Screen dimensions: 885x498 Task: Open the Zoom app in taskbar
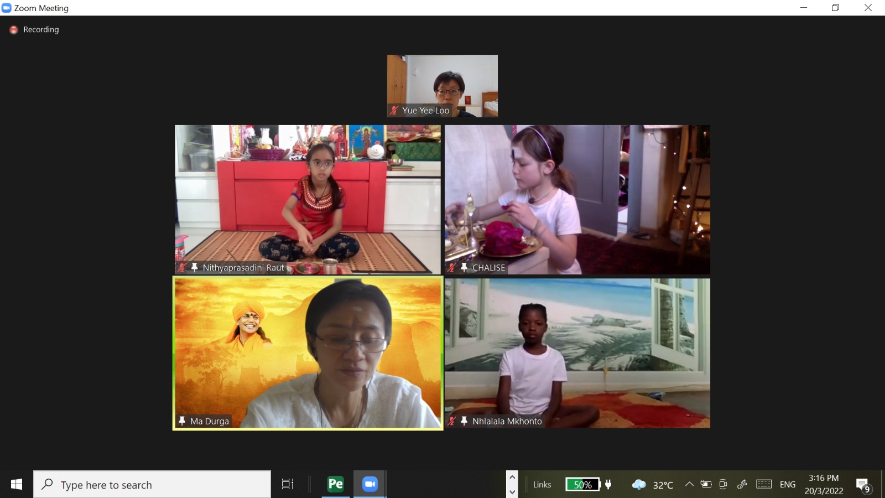coord(369,484)
